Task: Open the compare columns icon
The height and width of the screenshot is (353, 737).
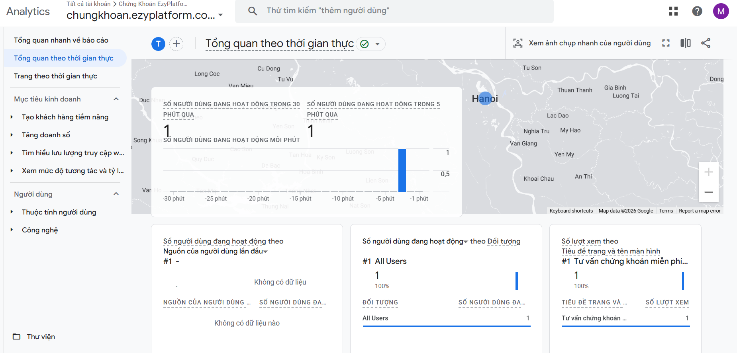Action: pos(686,43)
